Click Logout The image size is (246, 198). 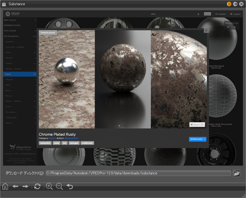click(x=235, y=14)
